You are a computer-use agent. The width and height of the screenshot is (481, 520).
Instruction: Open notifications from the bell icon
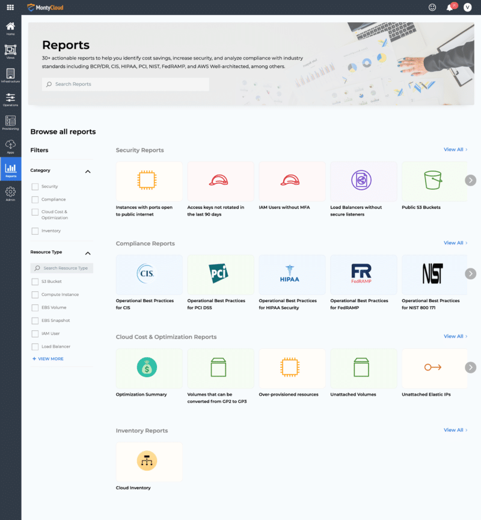[450, 7]
